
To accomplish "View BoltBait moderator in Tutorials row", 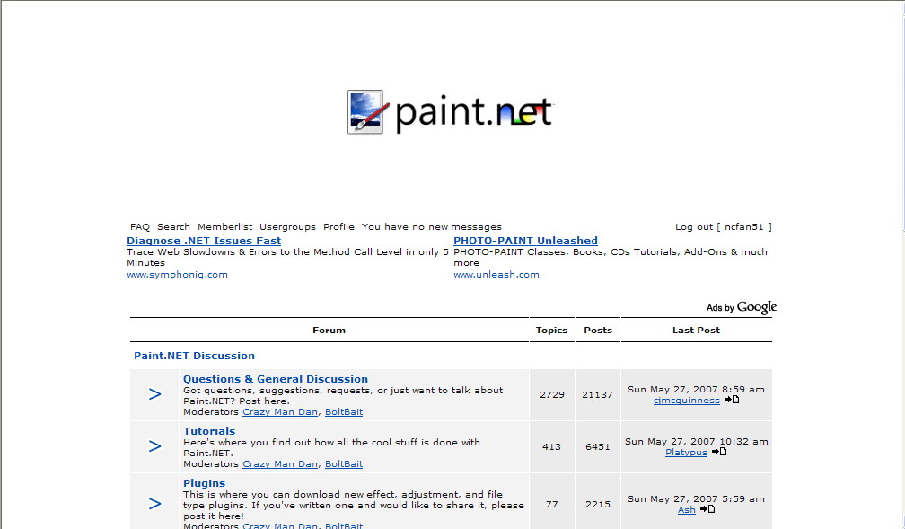I will point(344,463).
